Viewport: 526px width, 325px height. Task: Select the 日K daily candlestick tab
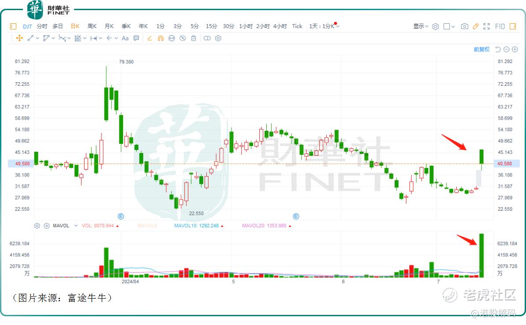pyautogui.click(x=75, y=26)
